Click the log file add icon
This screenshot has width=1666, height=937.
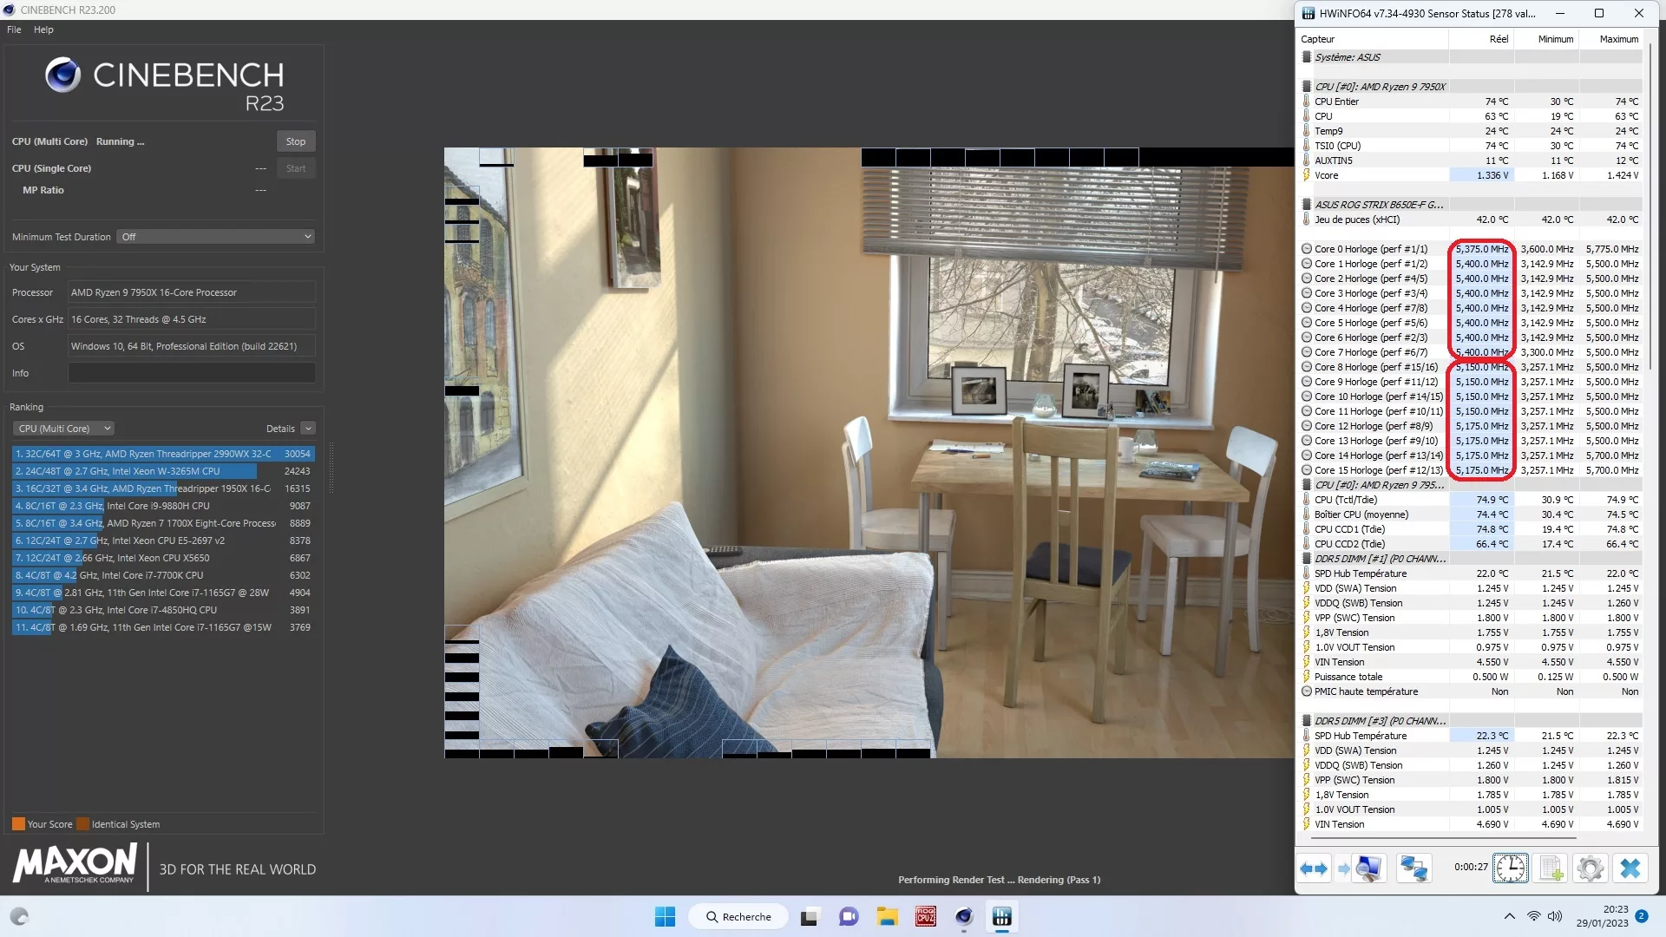[x=1551, y=868]
